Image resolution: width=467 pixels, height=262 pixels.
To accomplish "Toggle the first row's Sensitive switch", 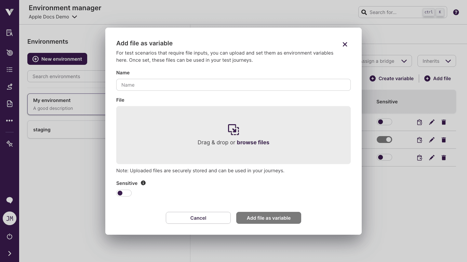I will 384,122.
